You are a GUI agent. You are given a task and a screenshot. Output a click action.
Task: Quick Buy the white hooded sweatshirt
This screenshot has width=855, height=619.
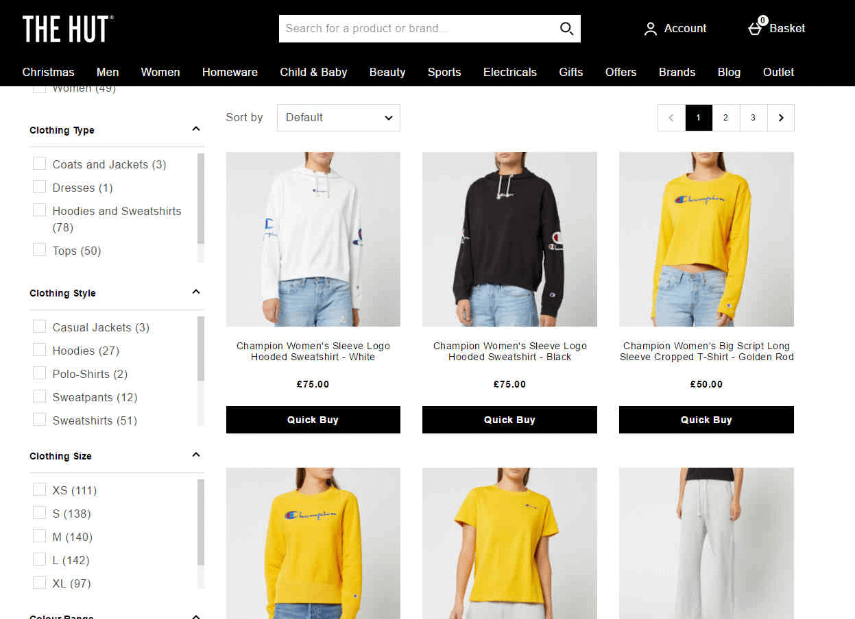point(313,420)
